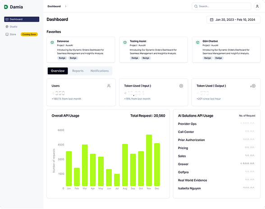The width and height of the screenshot is (265, 209).
Task: Select the Isabella Nguyen row
Action: coord(216,188)
